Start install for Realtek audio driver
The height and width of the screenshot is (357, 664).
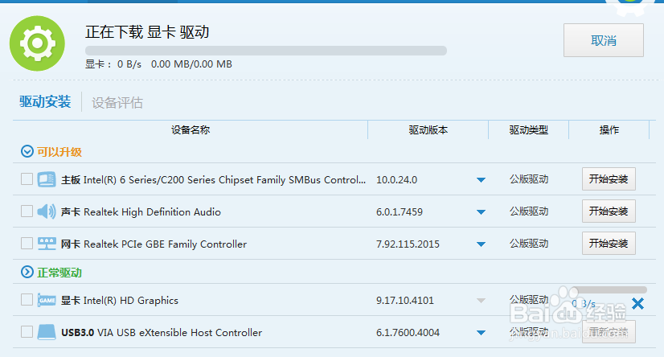609,211
